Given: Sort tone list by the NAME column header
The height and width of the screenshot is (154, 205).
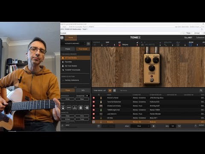Looking at the screenshot, I should [x=109, y=95].
